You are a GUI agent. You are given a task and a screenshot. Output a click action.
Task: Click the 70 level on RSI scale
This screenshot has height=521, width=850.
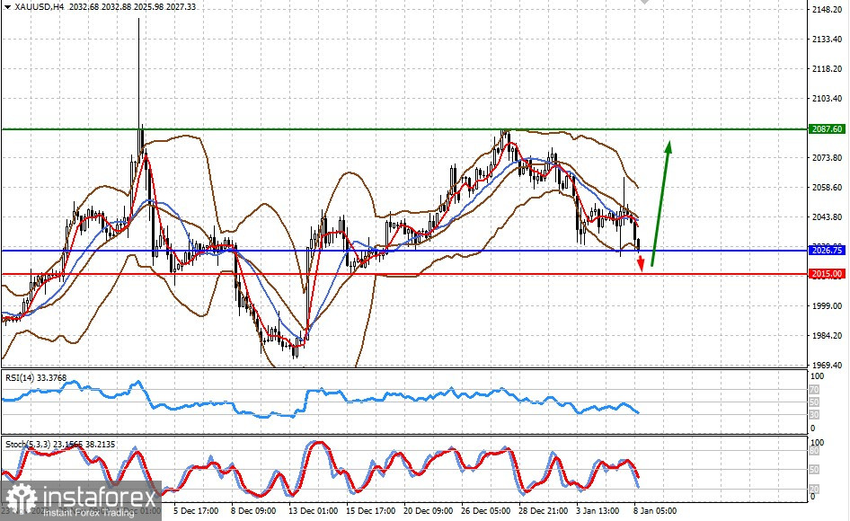tap(814, 390)
